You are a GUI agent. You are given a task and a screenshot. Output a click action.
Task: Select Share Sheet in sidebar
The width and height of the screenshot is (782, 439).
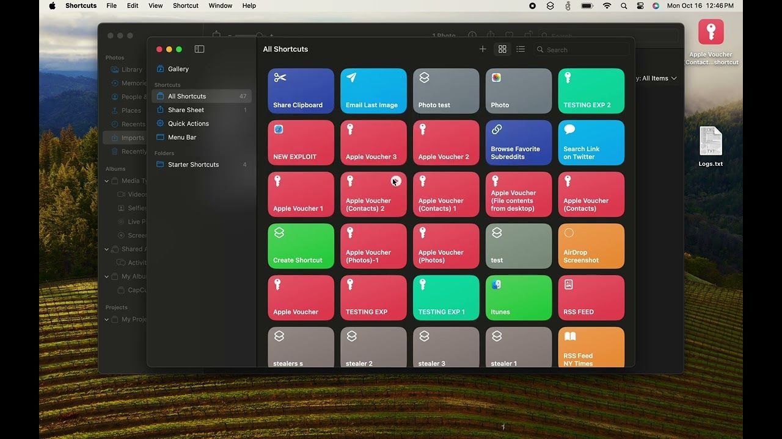click(186, 110)
